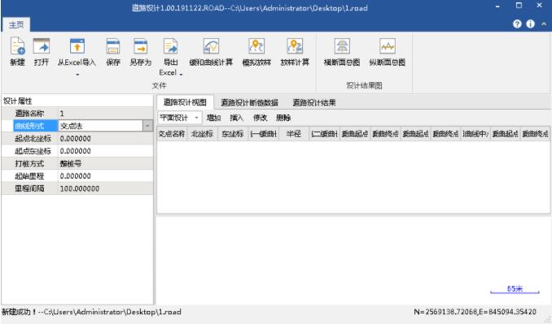Select the 打桩方式 property label
552x324 pixels.
tap(29, 163)
